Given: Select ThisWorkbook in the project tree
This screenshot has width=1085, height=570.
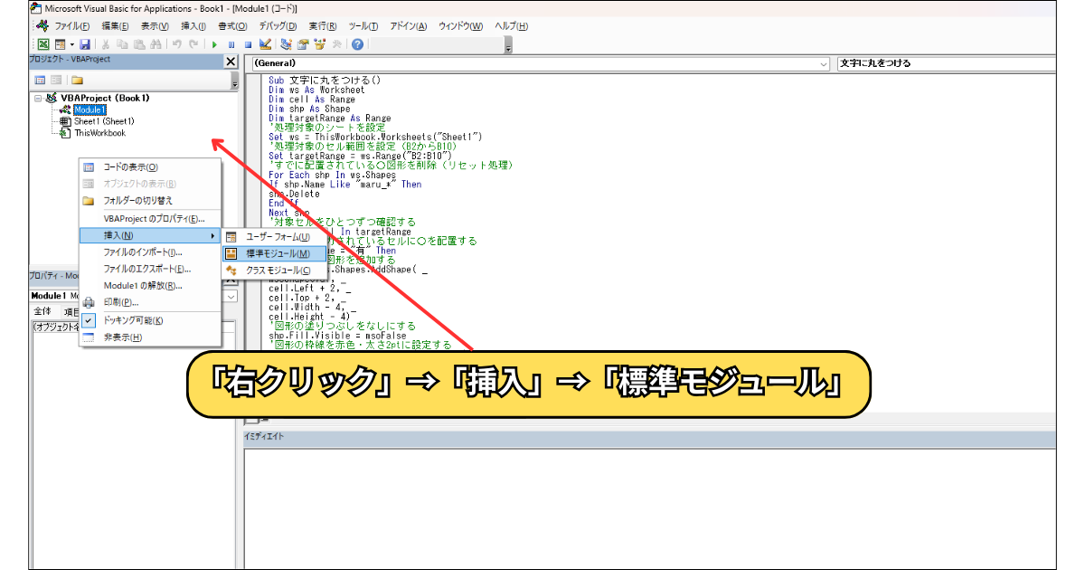Looking at the screenshot, I should tap(99, 133).
